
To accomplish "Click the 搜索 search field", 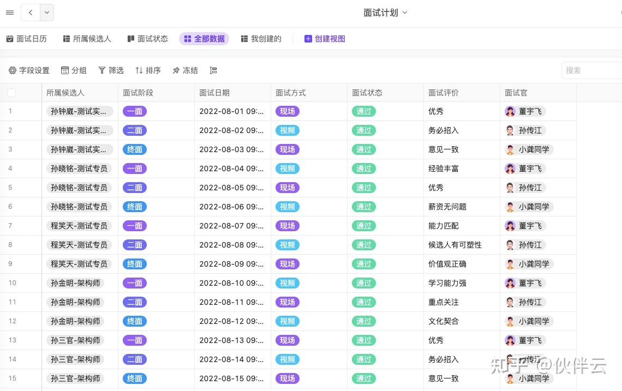I will tap(592, 70).
